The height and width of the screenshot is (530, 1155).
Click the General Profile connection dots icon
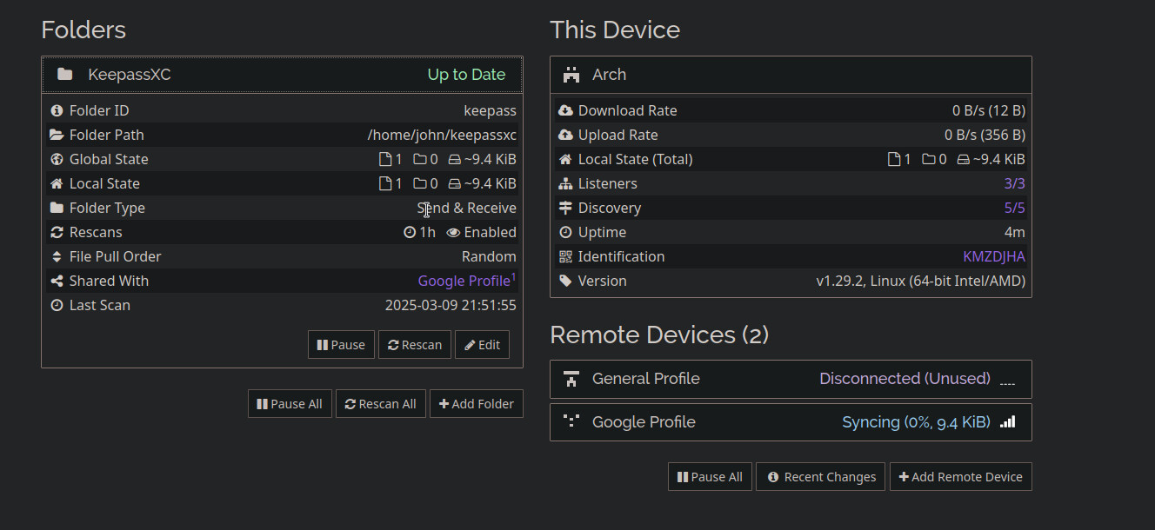click(x=1007, y=383)
